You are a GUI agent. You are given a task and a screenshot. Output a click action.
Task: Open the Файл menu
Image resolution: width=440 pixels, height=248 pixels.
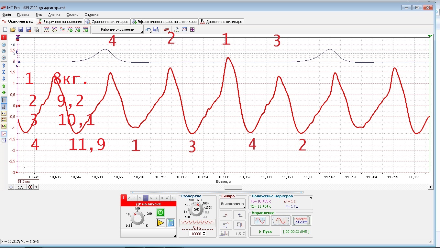click(x=6, y=15)
